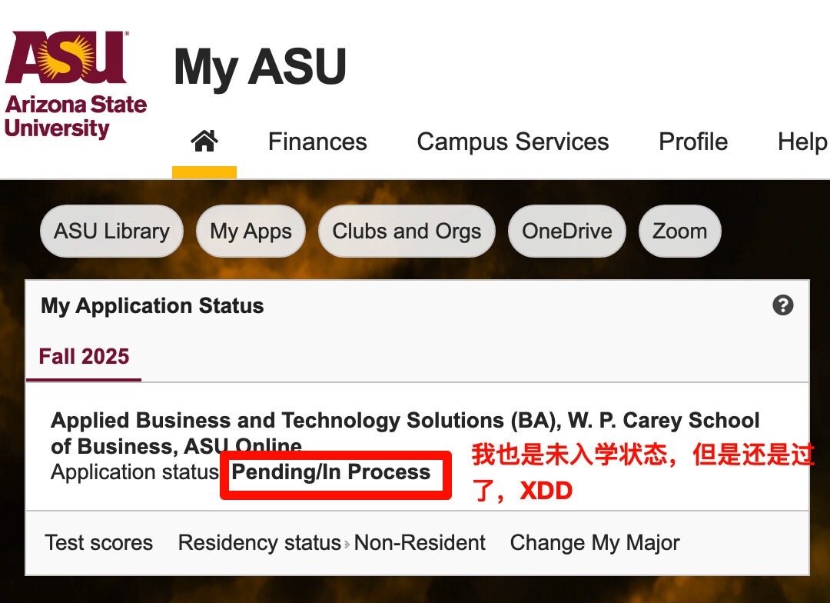Viewport: 830px width, 603px height.
Task: Click the ASU sunburst logo
Action: coord(75,83)
